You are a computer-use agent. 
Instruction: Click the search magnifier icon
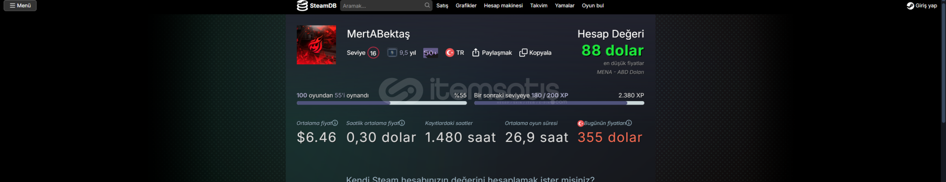coord(427,5)
